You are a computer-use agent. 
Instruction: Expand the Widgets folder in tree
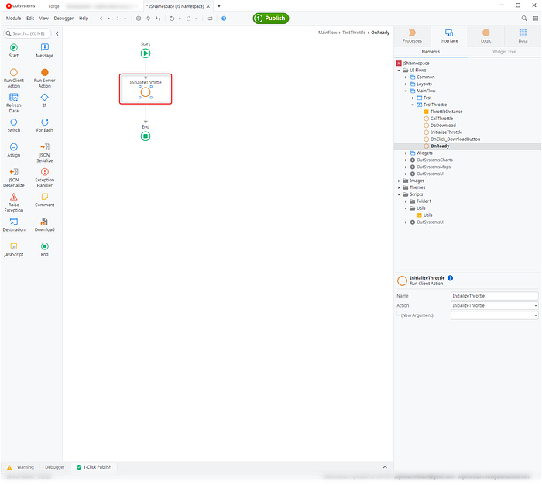tap(406, 153)
